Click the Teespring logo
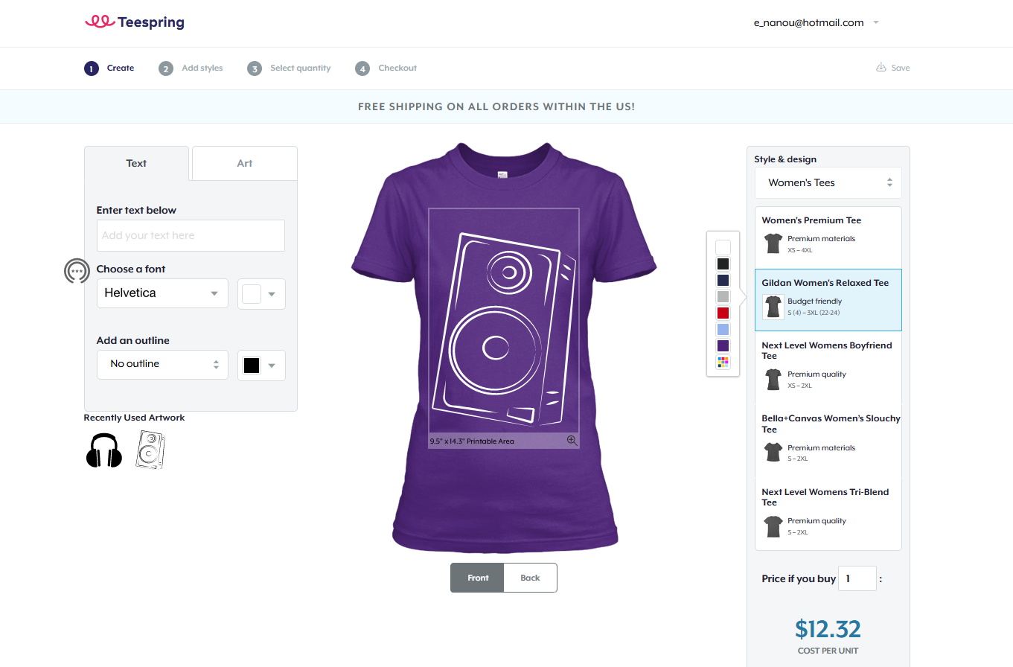1013x667 pixels. click(x=135, y=22)
